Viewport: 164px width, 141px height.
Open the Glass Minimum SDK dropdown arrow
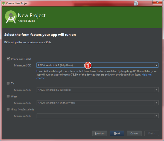[x=156, y=116]
